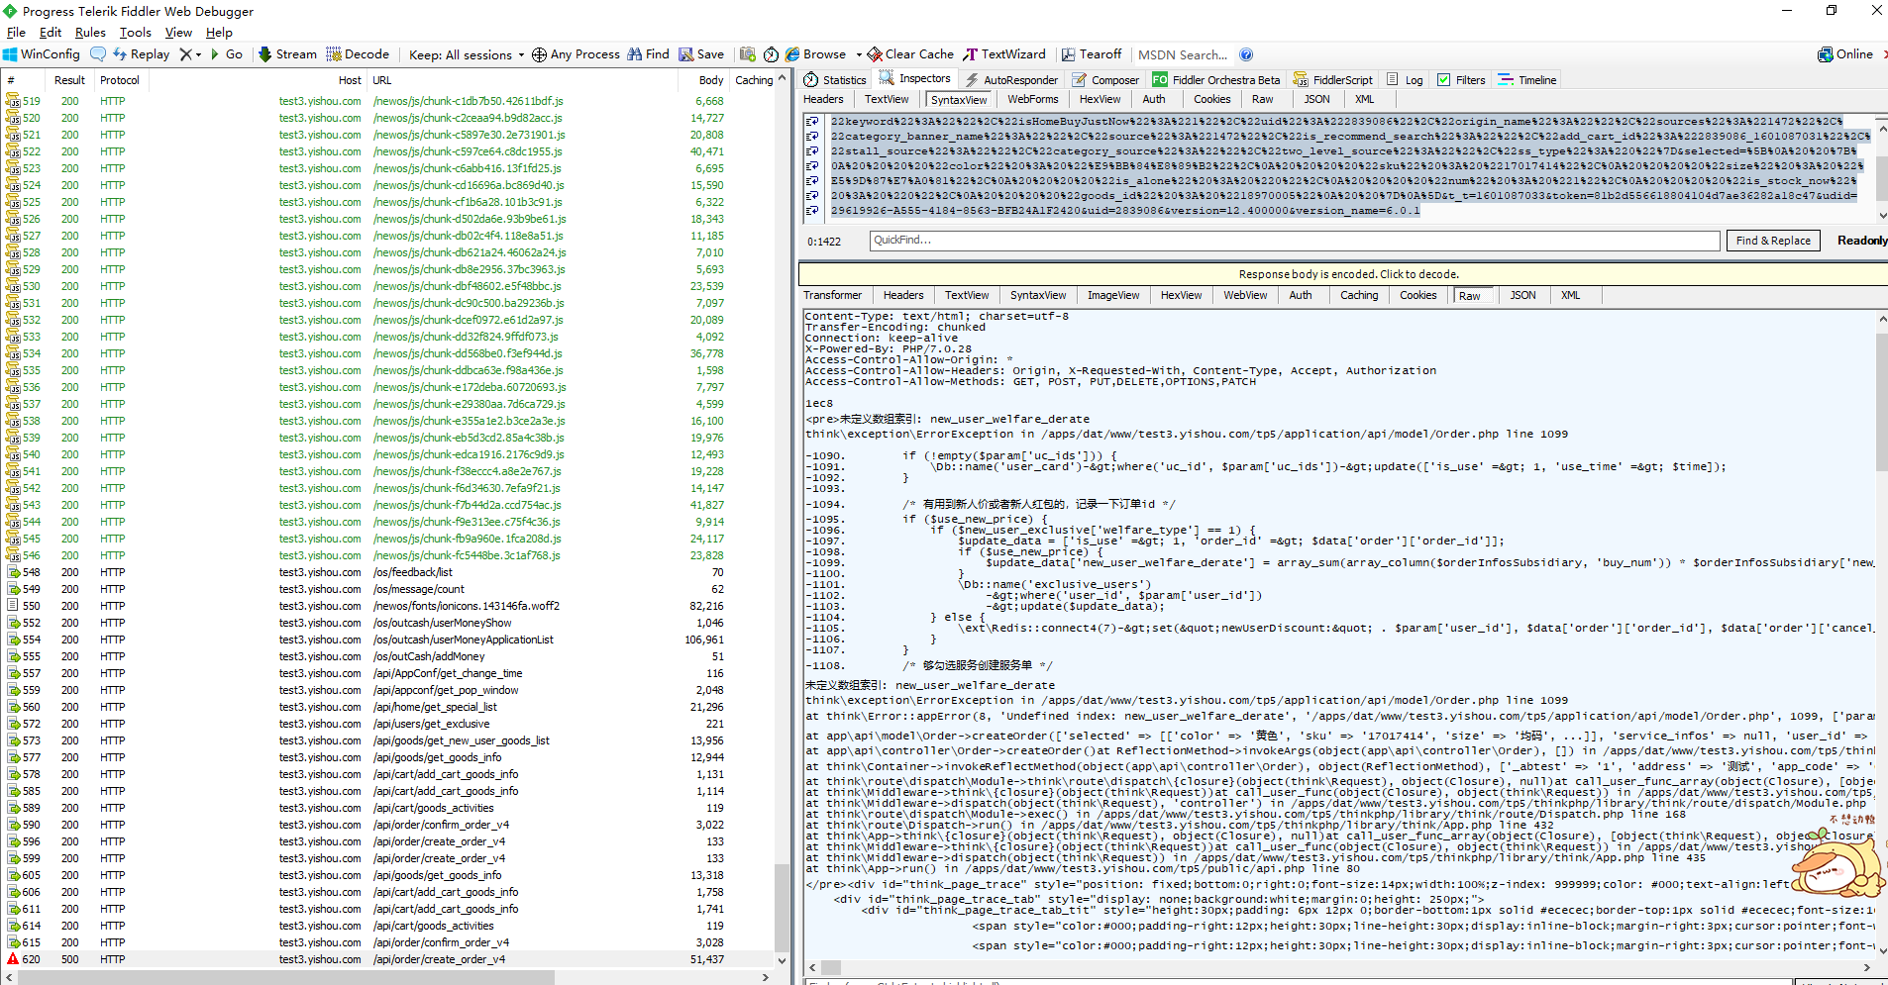Click into the QuickFind input box
The image size is (1888, 985).
click(1294, 241)
